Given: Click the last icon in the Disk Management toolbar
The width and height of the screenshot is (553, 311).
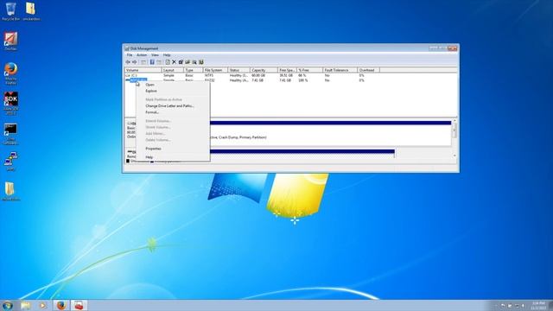Looking at the screenshot, I should point(201,62).
